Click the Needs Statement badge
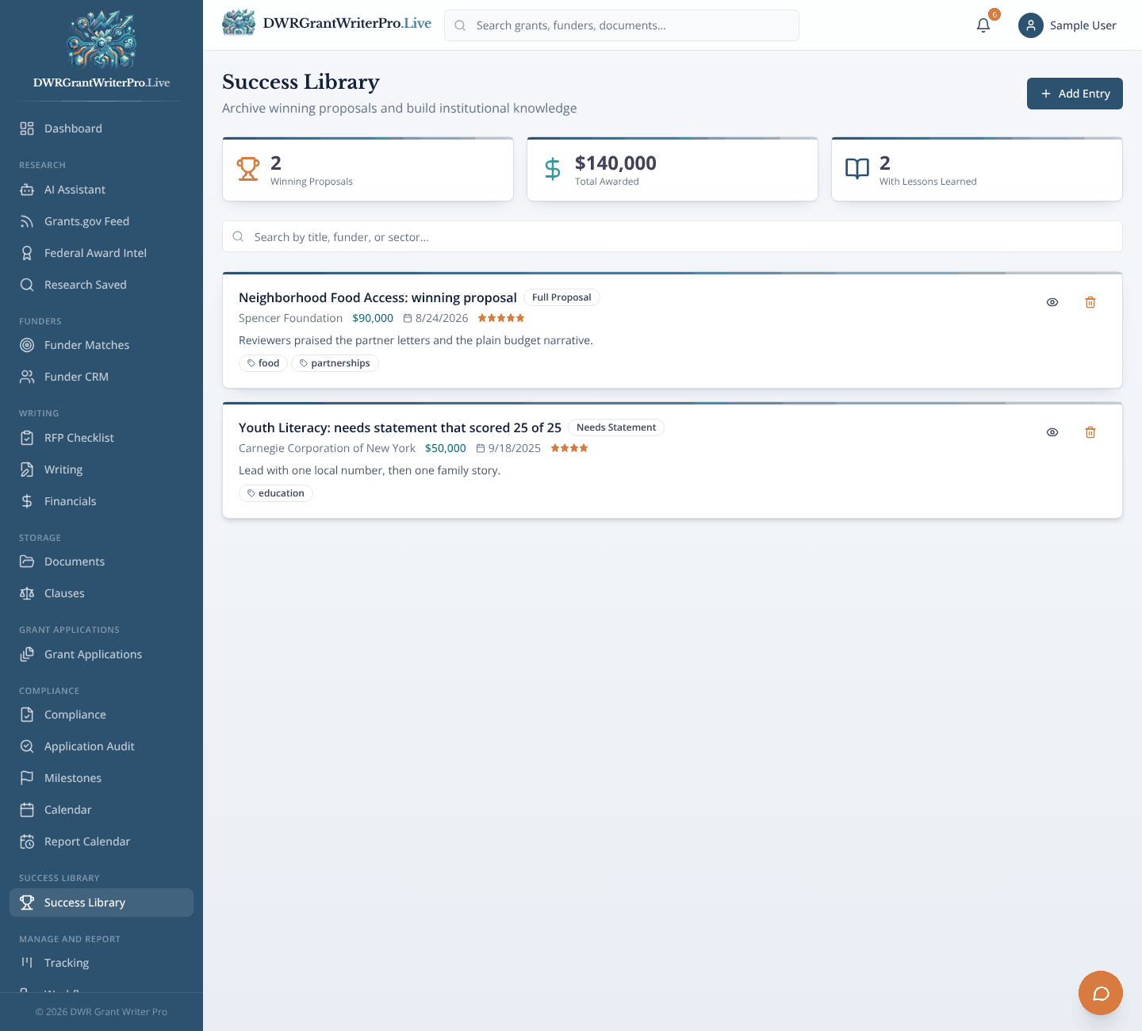This screenshot has height=1031, width=1142. pos(616,427)
